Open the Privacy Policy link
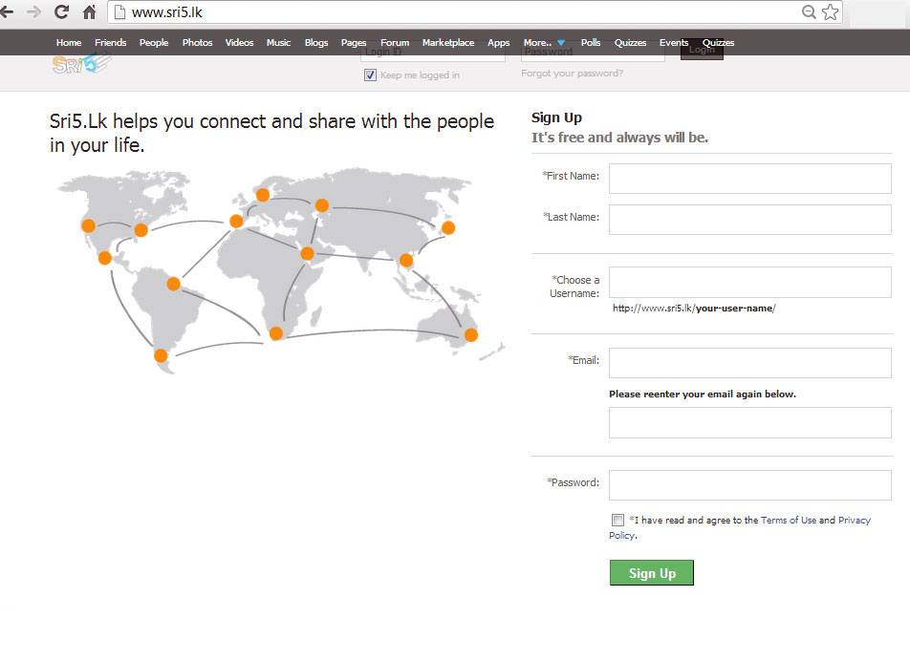Screen dimensions: 910x661 [x=855, y=520]
